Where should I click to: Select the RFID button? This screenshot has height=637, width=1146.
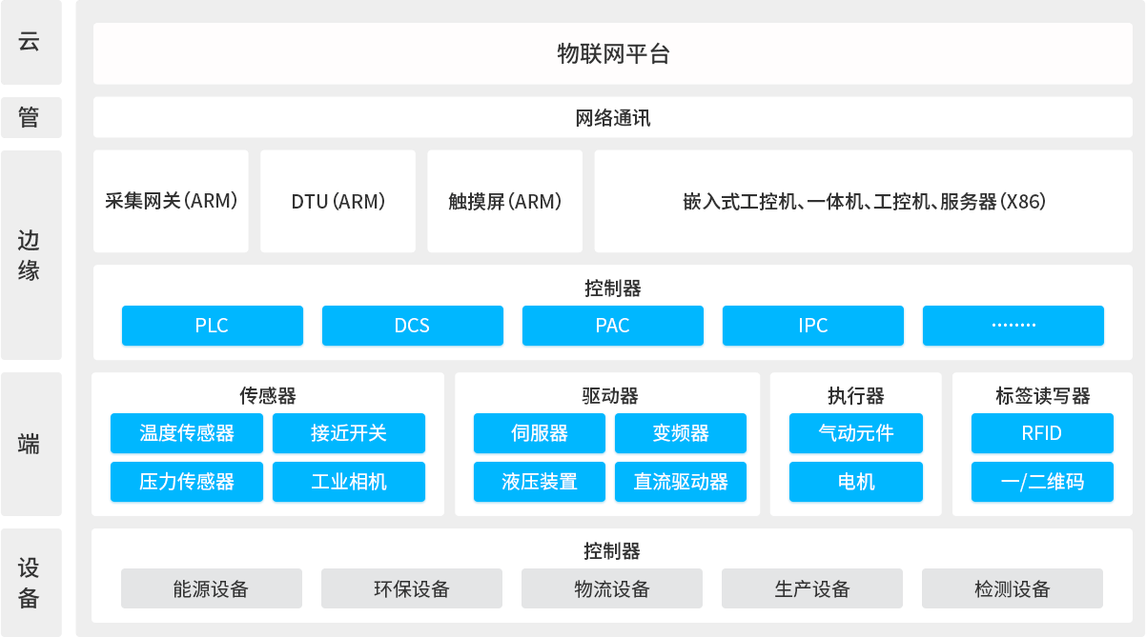tap(1041, 433)
